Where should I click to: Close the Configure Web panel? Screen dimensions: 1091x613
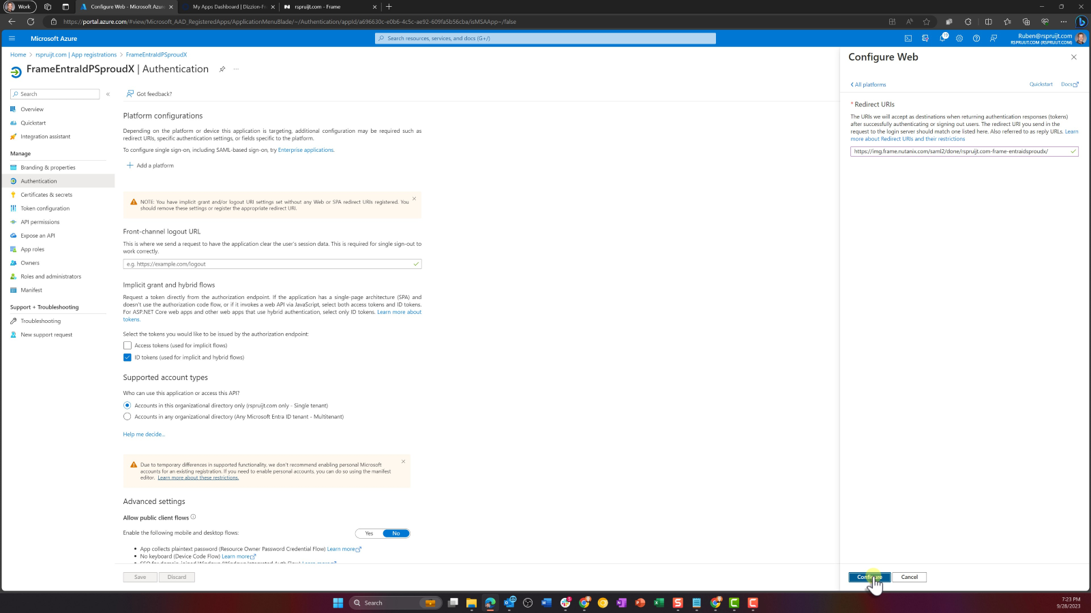click(x=1074, y=57)
